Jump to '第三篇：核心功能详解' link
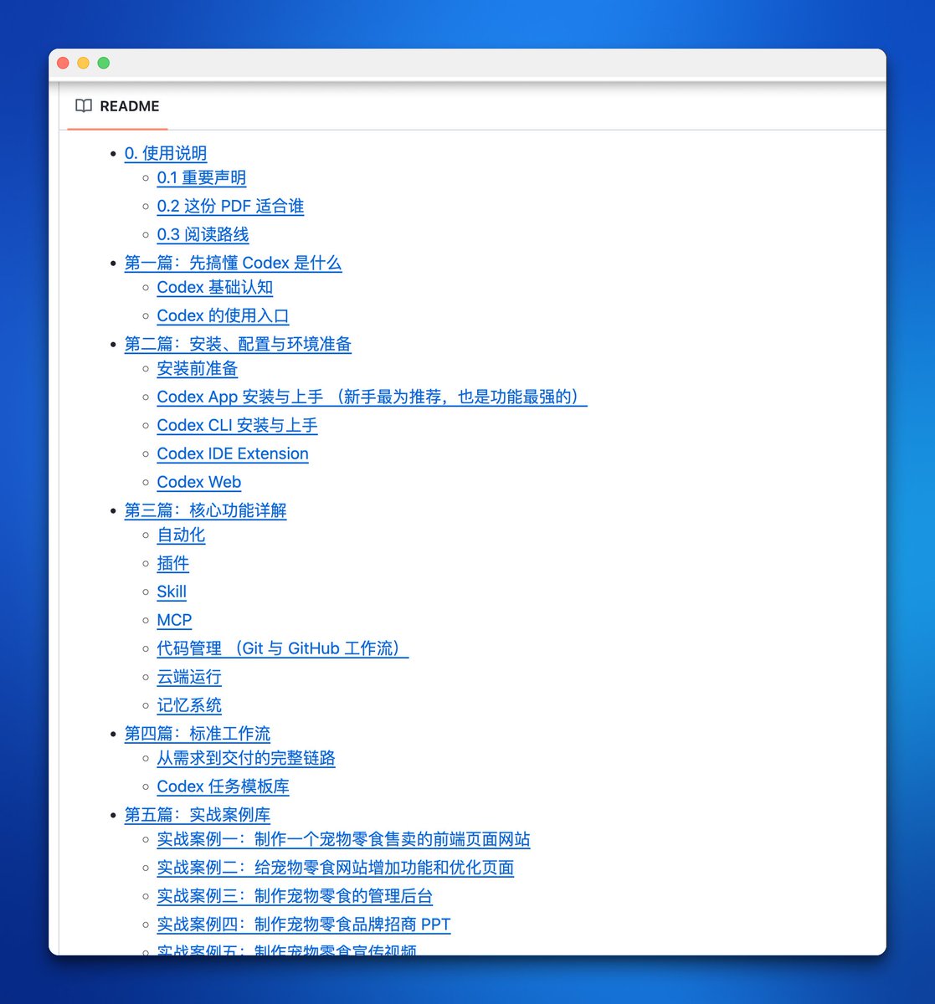Screen dimensions: 935x1004 tap(206, 510)
